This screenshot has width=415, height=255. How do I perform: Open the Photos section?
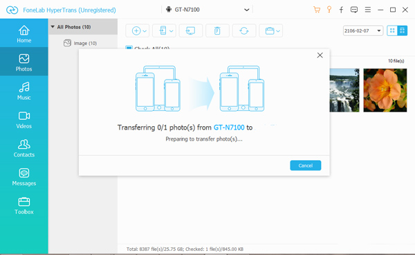[24, 62]
